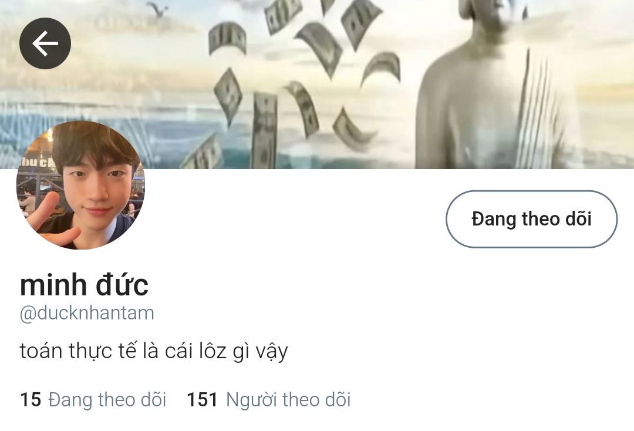Click the grey Đang theo dõi label beside 15

(107, 399)
